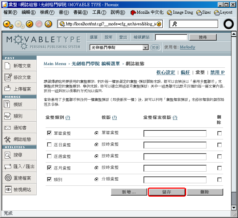Click the page icon in the address bar

[x=62, y=24]
